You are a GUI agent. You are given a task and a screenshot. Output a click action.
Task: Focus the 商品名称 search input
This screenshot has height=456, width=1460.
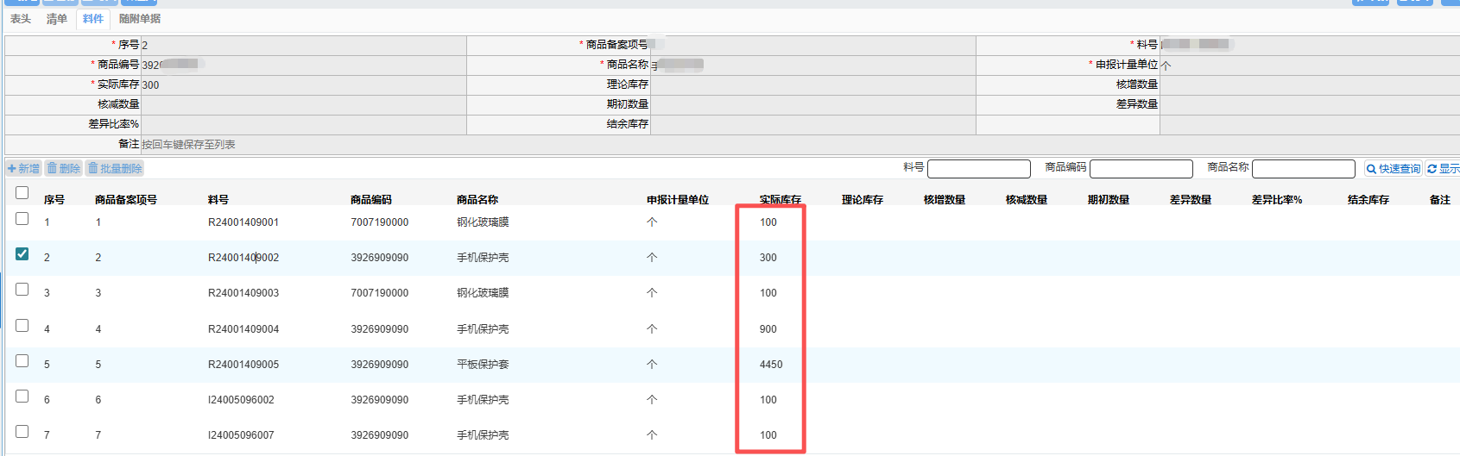tap(1303, 169)
